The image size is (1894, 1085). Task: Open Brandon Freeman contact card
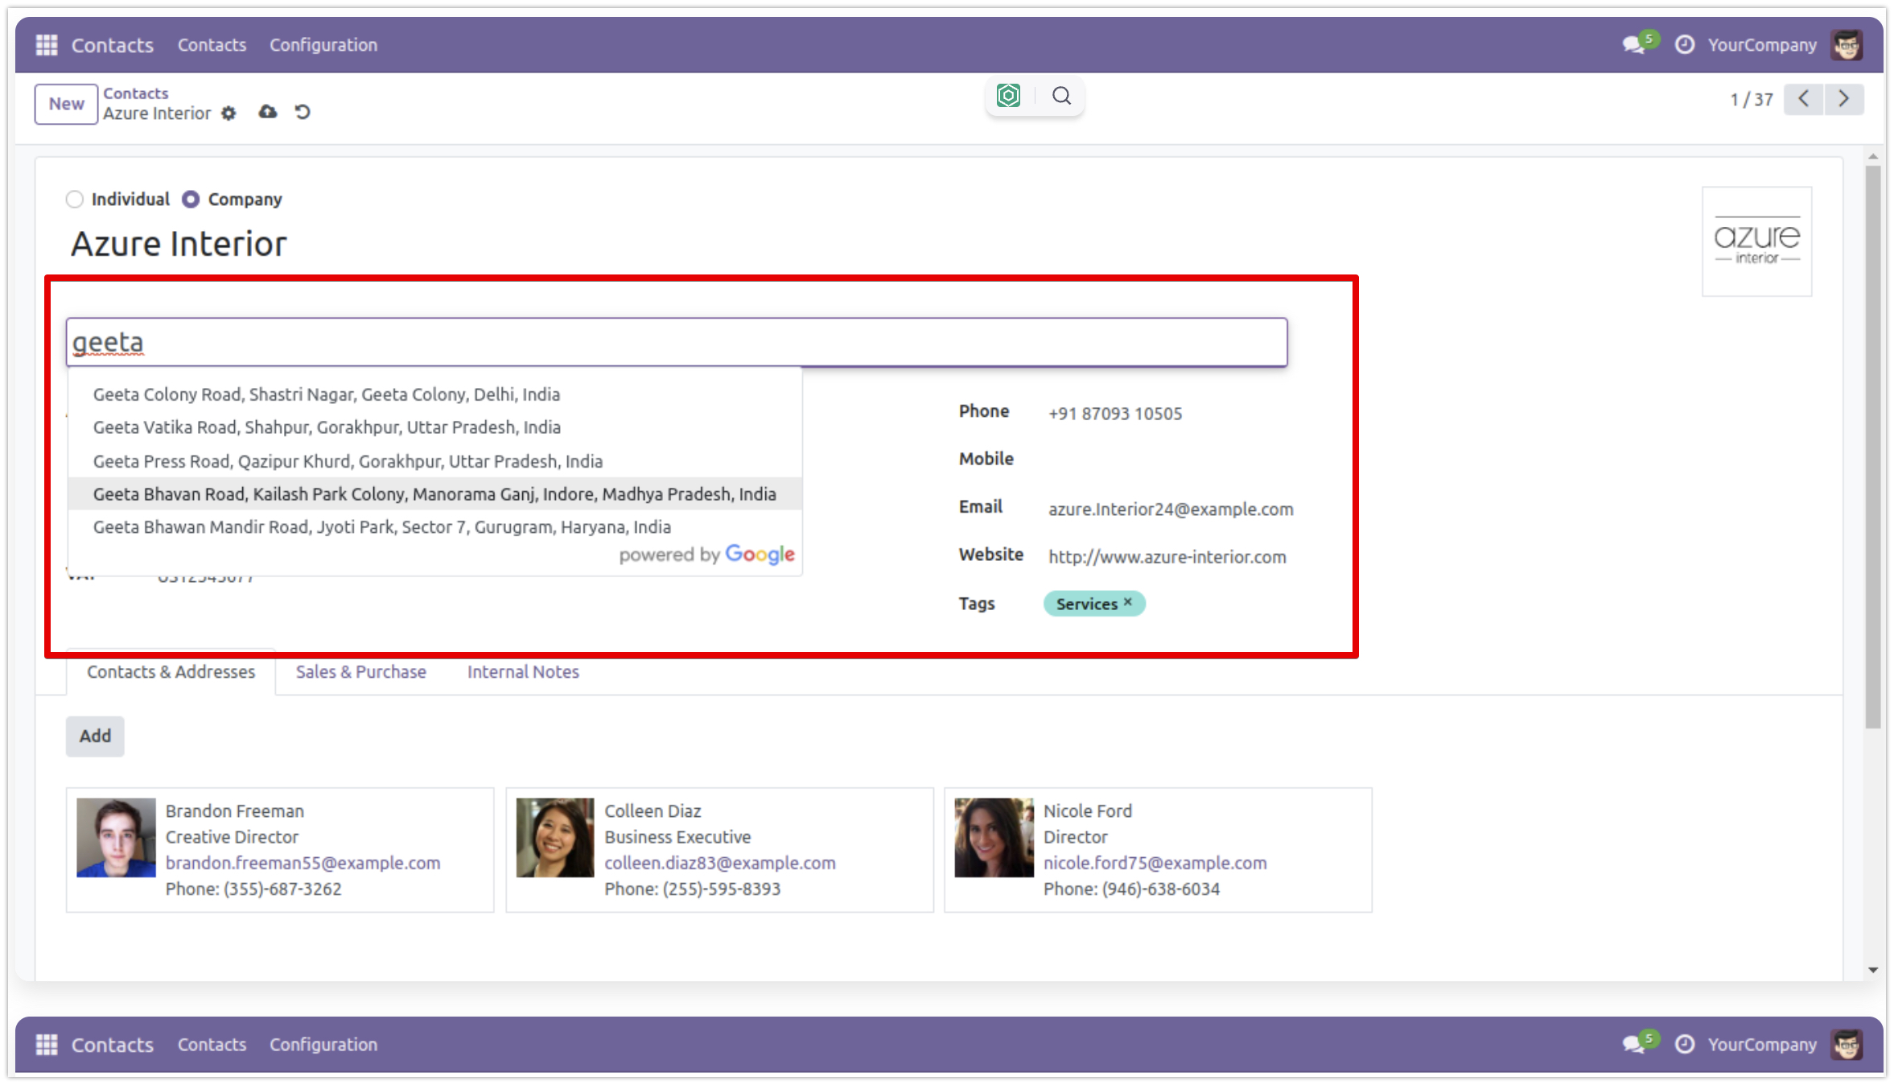pyautogui.click(x=280, y=850)
